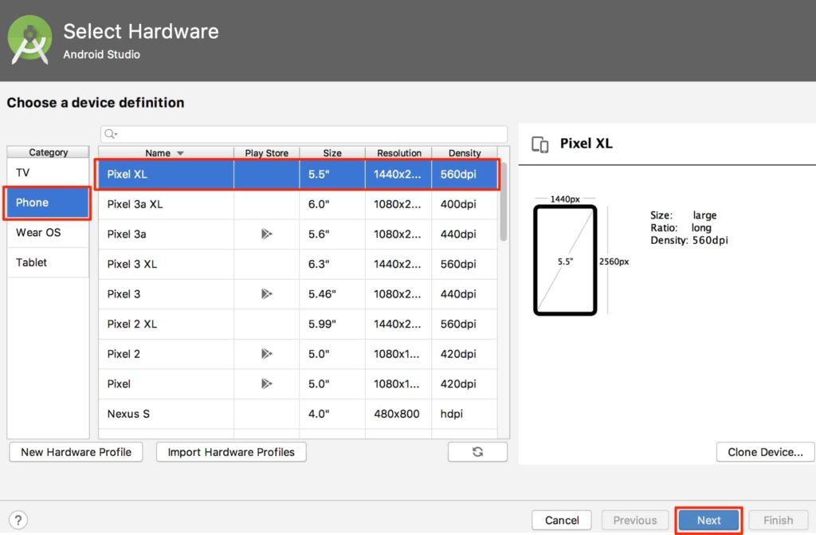Sort by the Name column arrow
816x535 pixels.
pos(180,153)
